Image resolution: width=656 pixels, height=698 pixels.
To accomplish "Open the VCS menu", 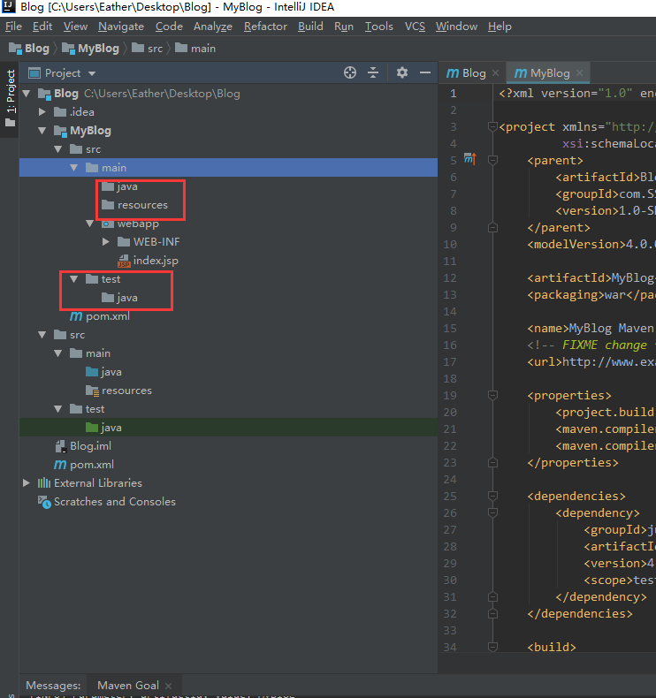I will coord(415,27).
